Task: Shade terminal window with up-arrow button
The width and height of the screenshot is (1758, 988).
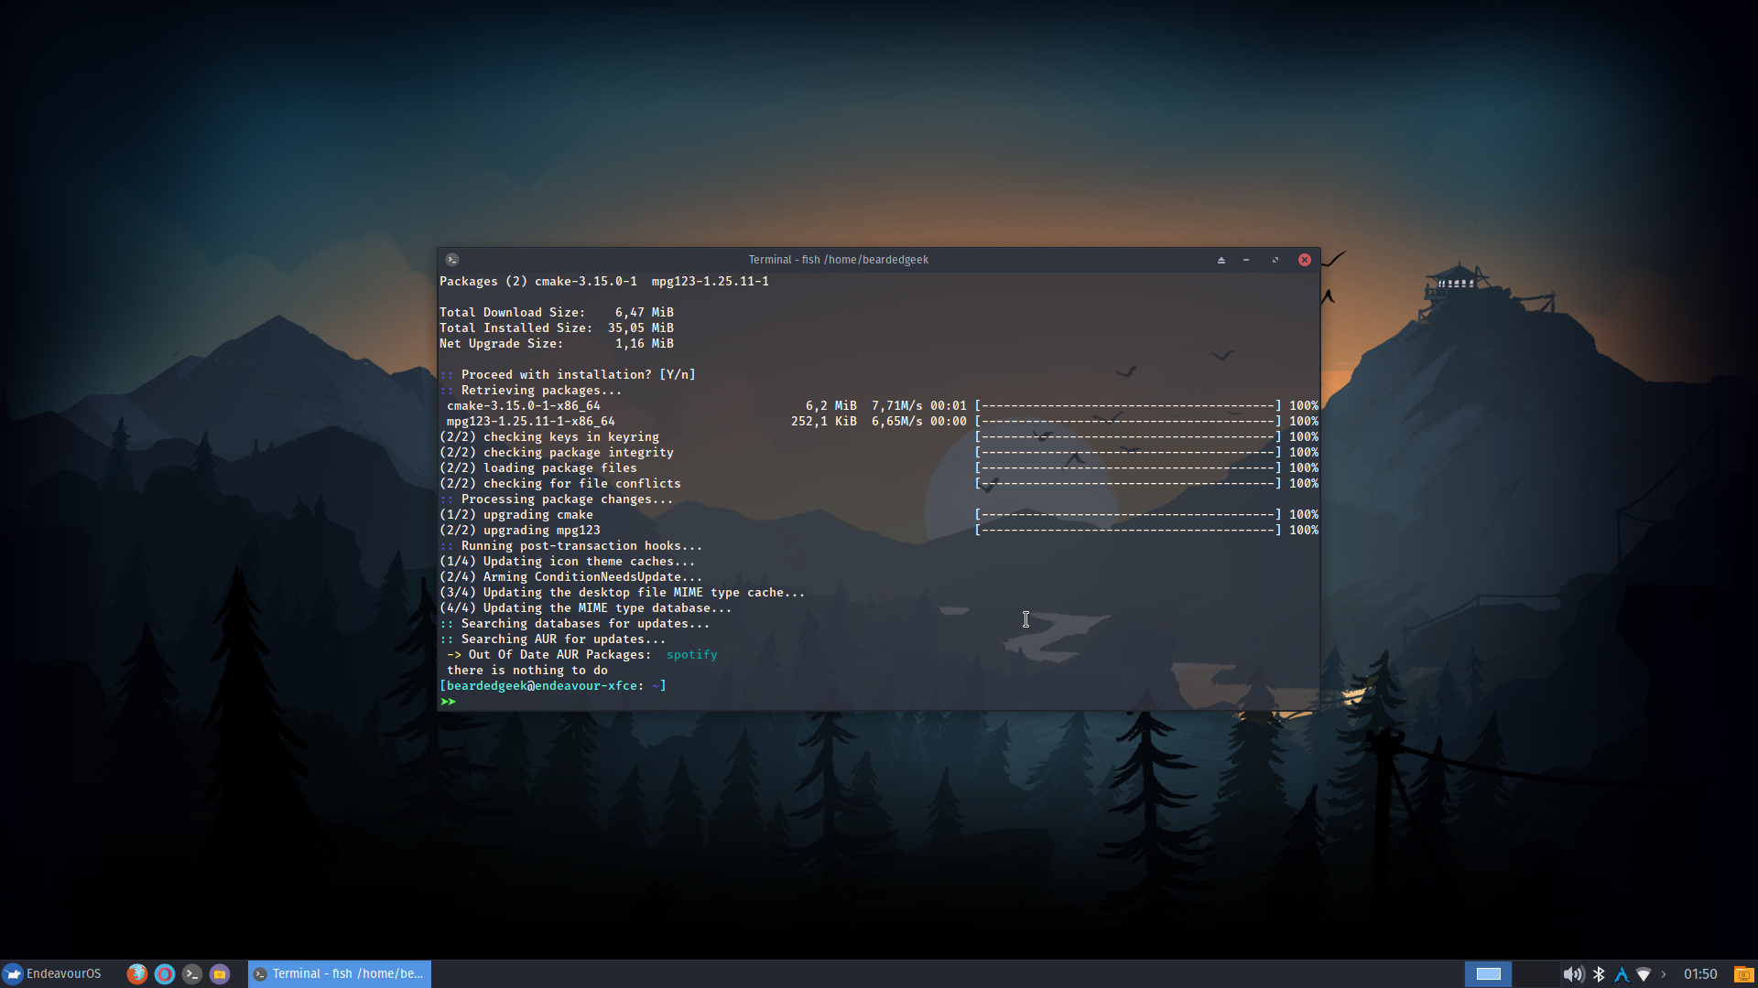Action: click(x=1221, y=260)
